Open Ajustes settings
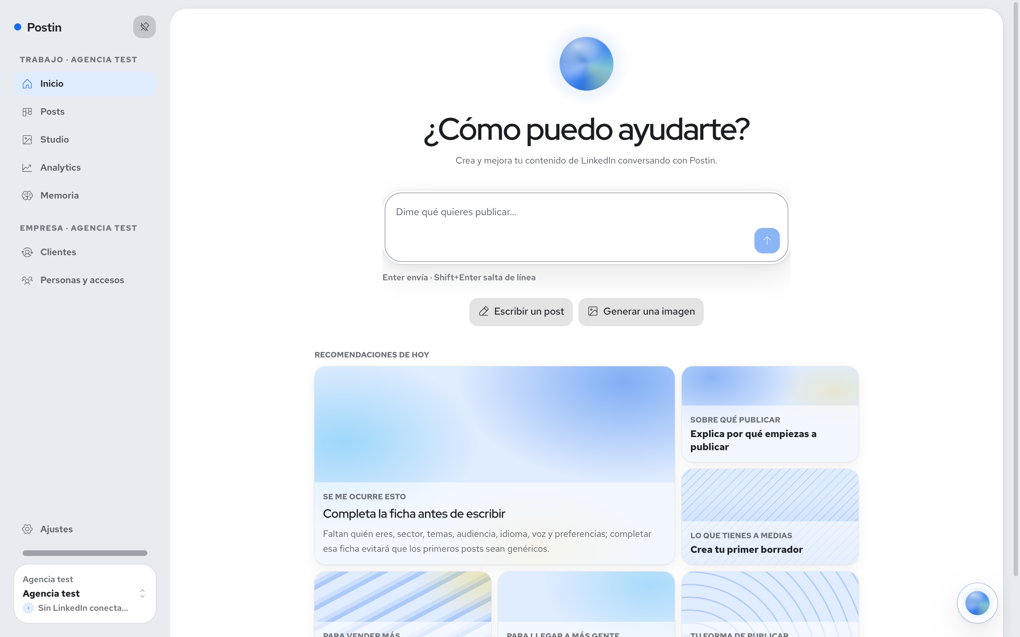This screenshot has width=1020, height=637. pos(85,529)
